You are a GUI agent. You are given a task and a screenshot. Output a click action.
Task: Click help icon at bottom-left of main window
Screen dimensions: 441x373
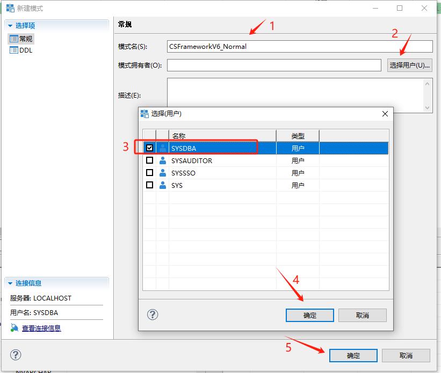tap(16, 355)
